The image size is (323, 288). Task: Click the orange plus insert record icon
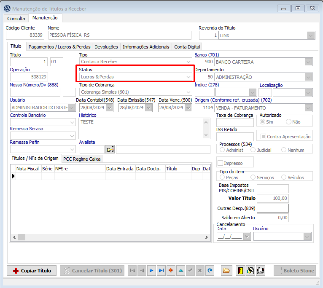click(171, 271)
